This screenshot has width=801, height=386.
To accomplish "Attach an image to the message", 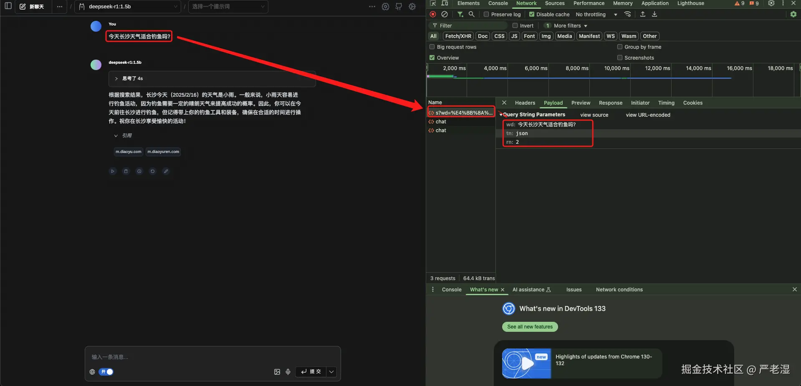I will 277,372.
